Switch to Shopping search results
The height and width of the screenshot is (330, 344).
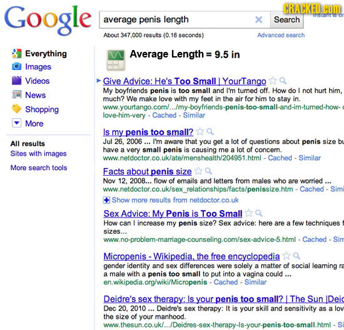coord(42,109)
